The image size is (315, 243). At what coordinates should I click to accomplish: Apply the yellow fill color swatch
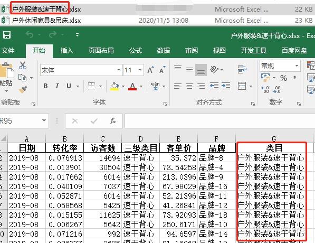(114, 86)
